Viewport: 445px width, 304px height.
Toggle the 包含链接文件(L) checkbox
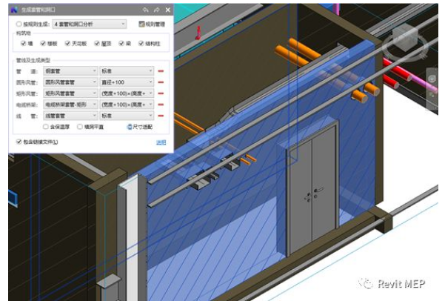click(19, 142)
